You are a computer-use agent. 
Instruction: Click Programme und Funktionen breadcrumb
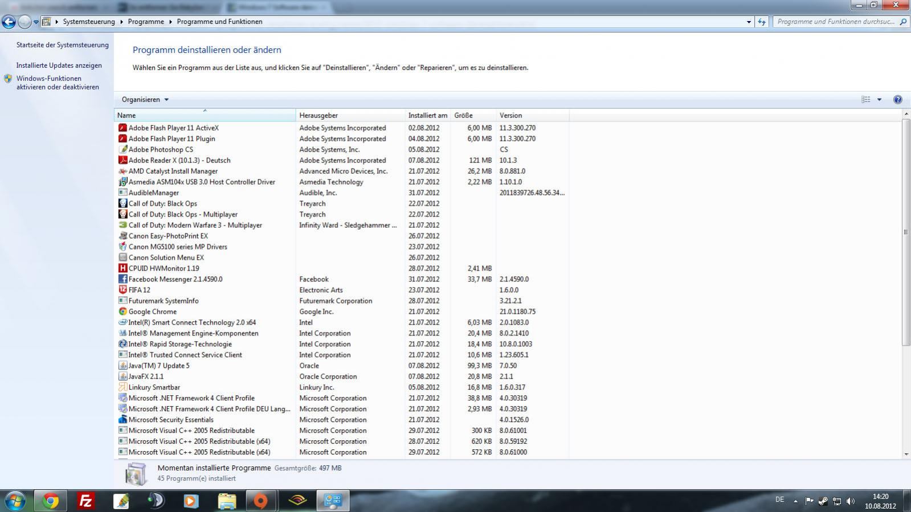pos(220,22)
